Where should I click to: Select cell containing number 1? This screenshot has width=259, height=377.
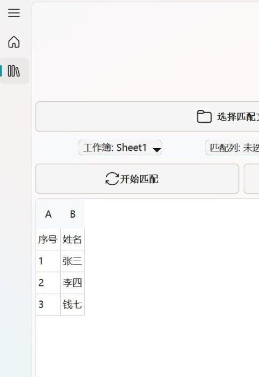(x=48, y=261)
